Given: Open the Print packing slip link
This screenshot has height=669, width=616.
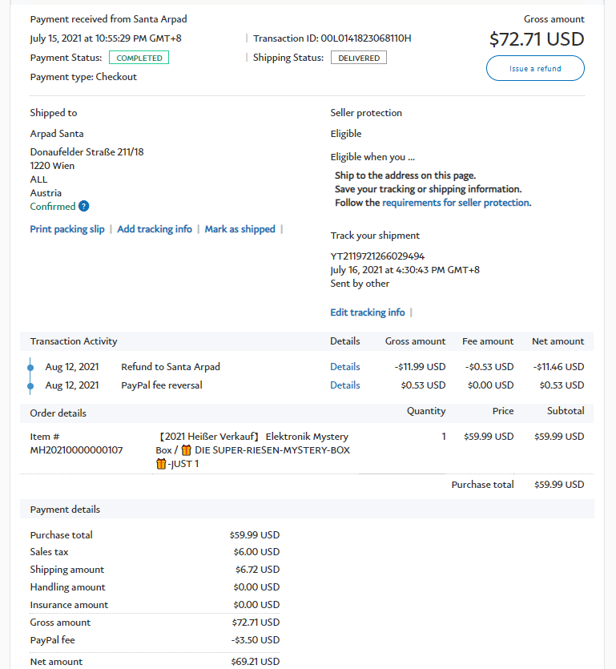Looking at the screenshot, I should click(x=67, y=229).
